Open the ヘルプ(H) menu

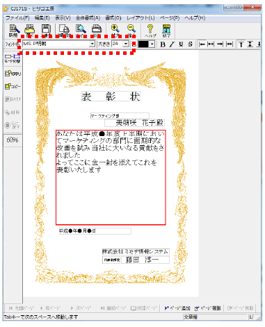pos(195,18)
